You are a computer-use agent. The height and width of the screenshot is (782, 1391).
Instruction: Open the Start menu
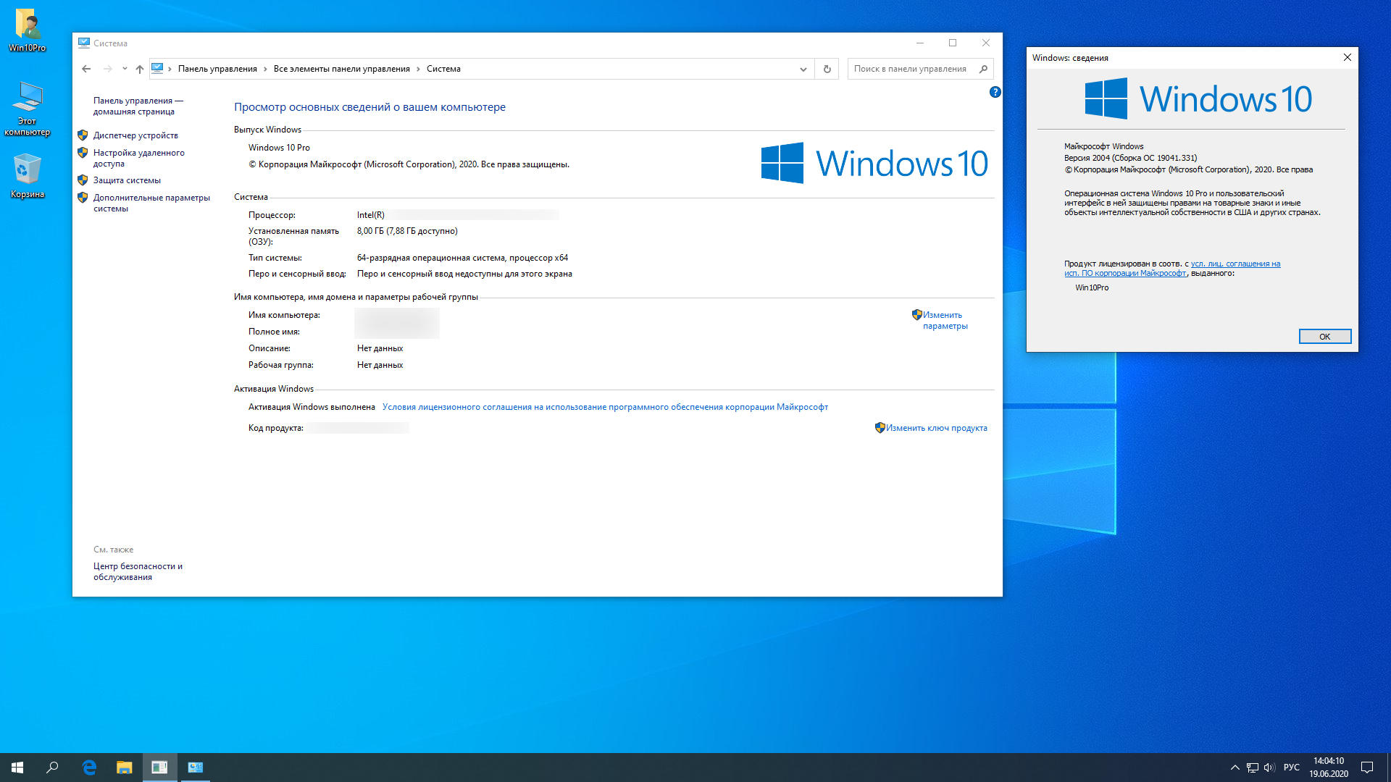[x=17, y=768]
